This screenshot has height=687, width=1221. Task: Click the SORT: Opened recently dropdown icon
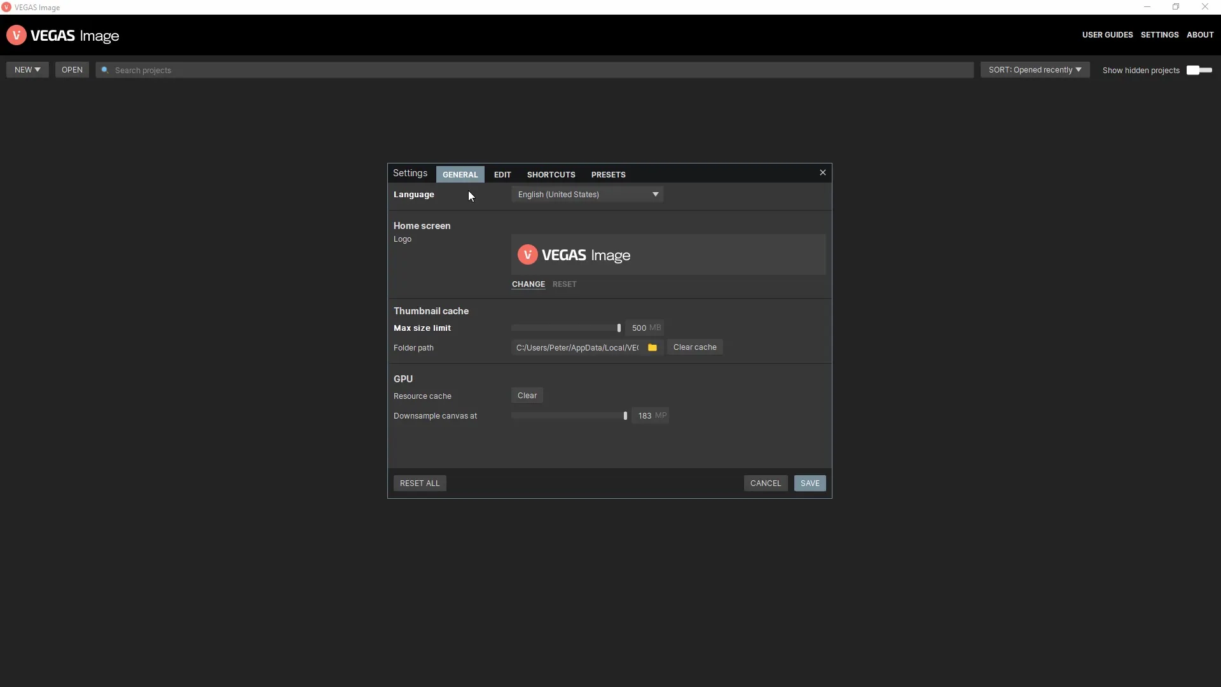tap(1079, 69)
